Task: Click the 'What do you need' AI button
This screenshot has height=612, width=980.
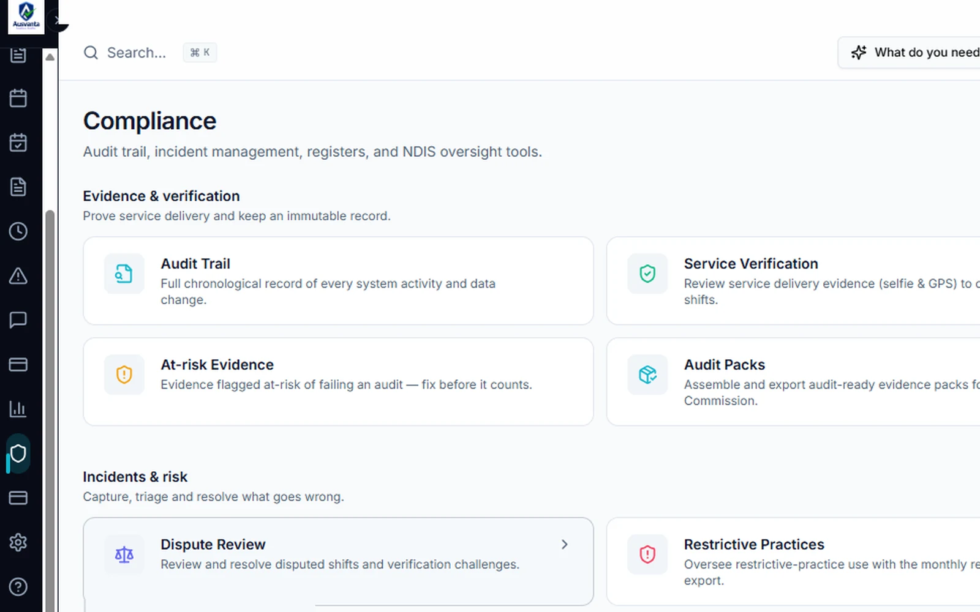Action: [910, 53]
